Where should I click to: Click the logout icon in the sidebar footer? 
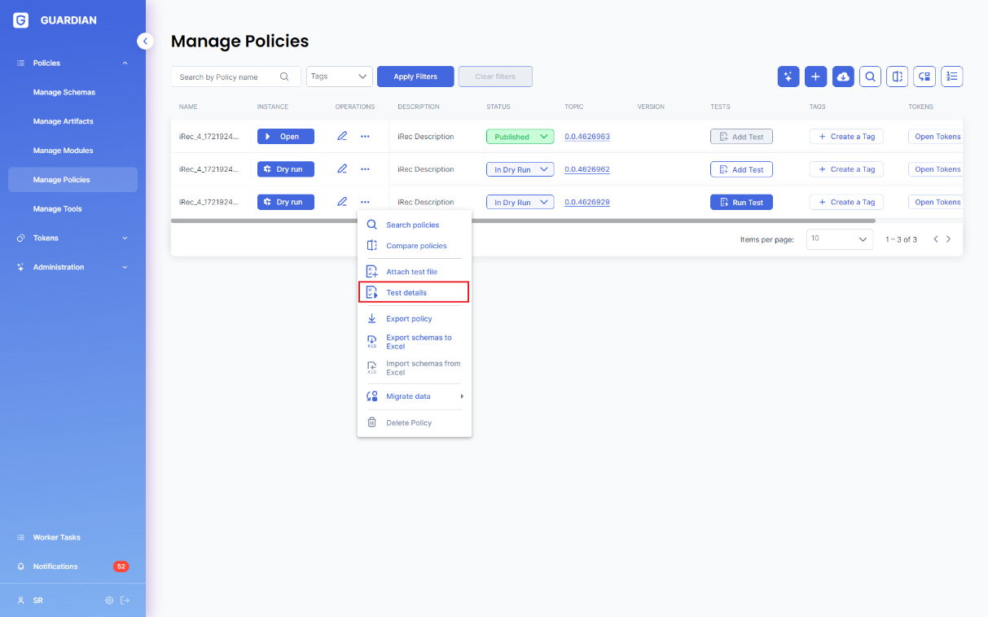(125, 601)
